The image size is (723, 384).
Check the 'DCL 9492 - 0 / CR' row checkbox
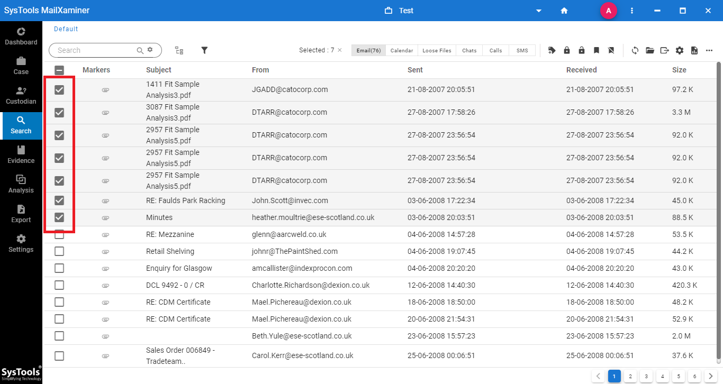pos(59,285)
